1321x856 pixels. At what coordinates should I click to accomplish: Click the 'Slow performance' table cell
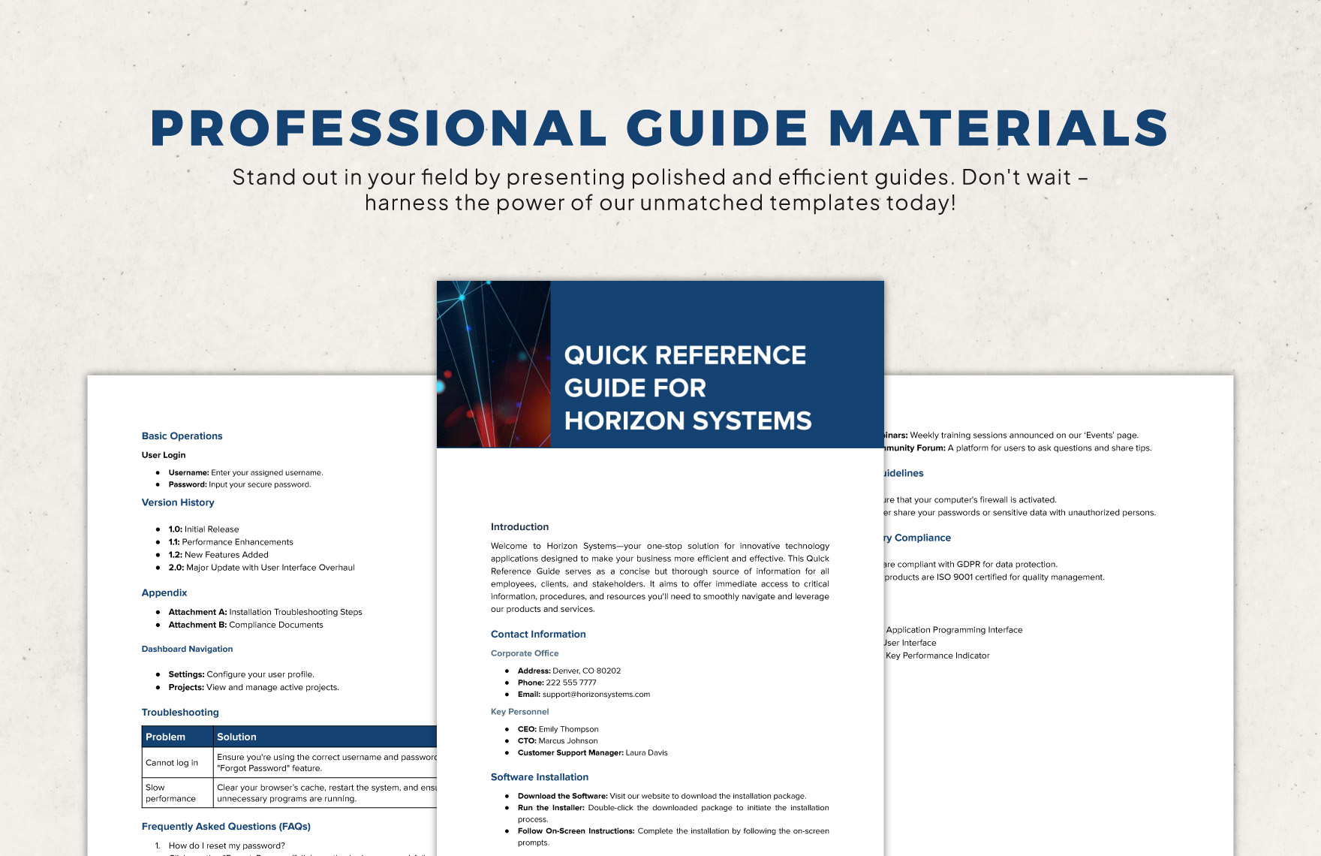tap(177, 794)
